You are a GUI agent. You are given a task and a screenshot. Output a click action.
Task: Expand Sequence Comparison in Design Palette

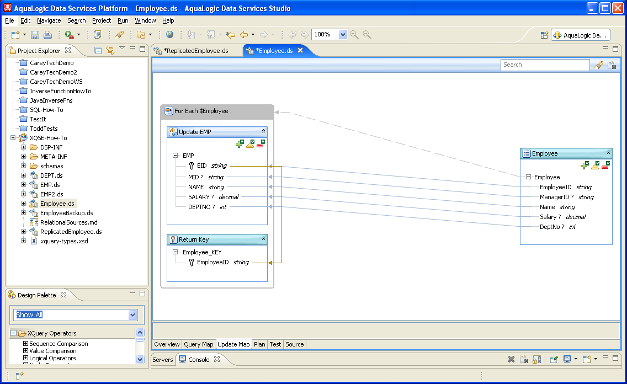click(25, 344)
